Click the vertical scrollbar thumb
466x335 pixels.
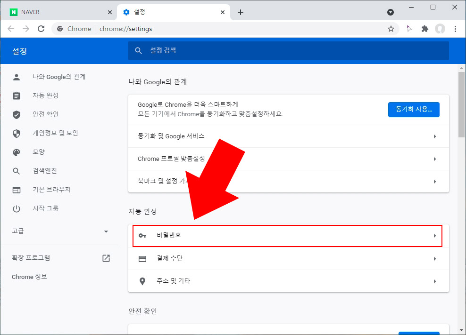pyautogui.click(x=461, y=104)
